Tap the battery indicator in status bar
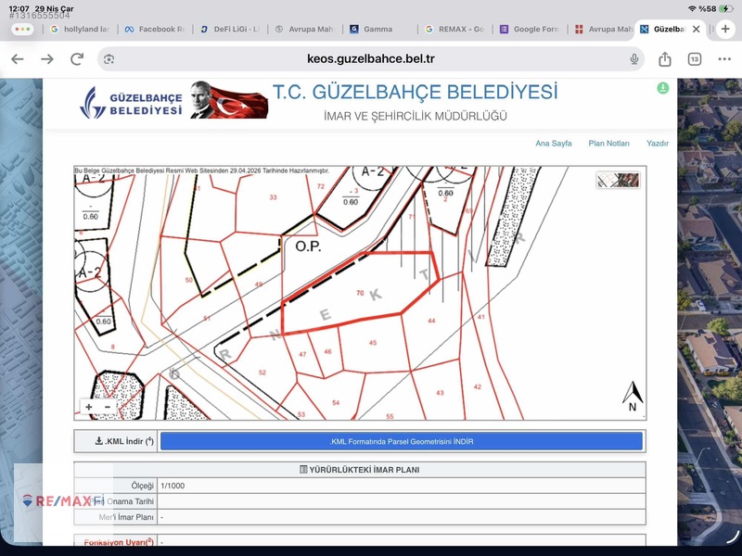The height and width of the screenshot is (556, 742). click(x=725, y=8)
